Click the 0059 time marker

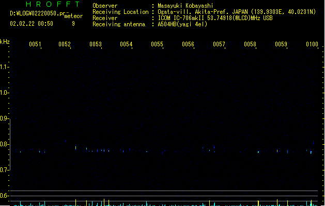pyautogui.click(x=281, y=44)
